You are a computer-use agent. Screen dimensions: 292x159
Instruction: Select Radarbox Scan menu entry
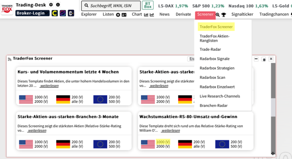[x=212, y=78]
